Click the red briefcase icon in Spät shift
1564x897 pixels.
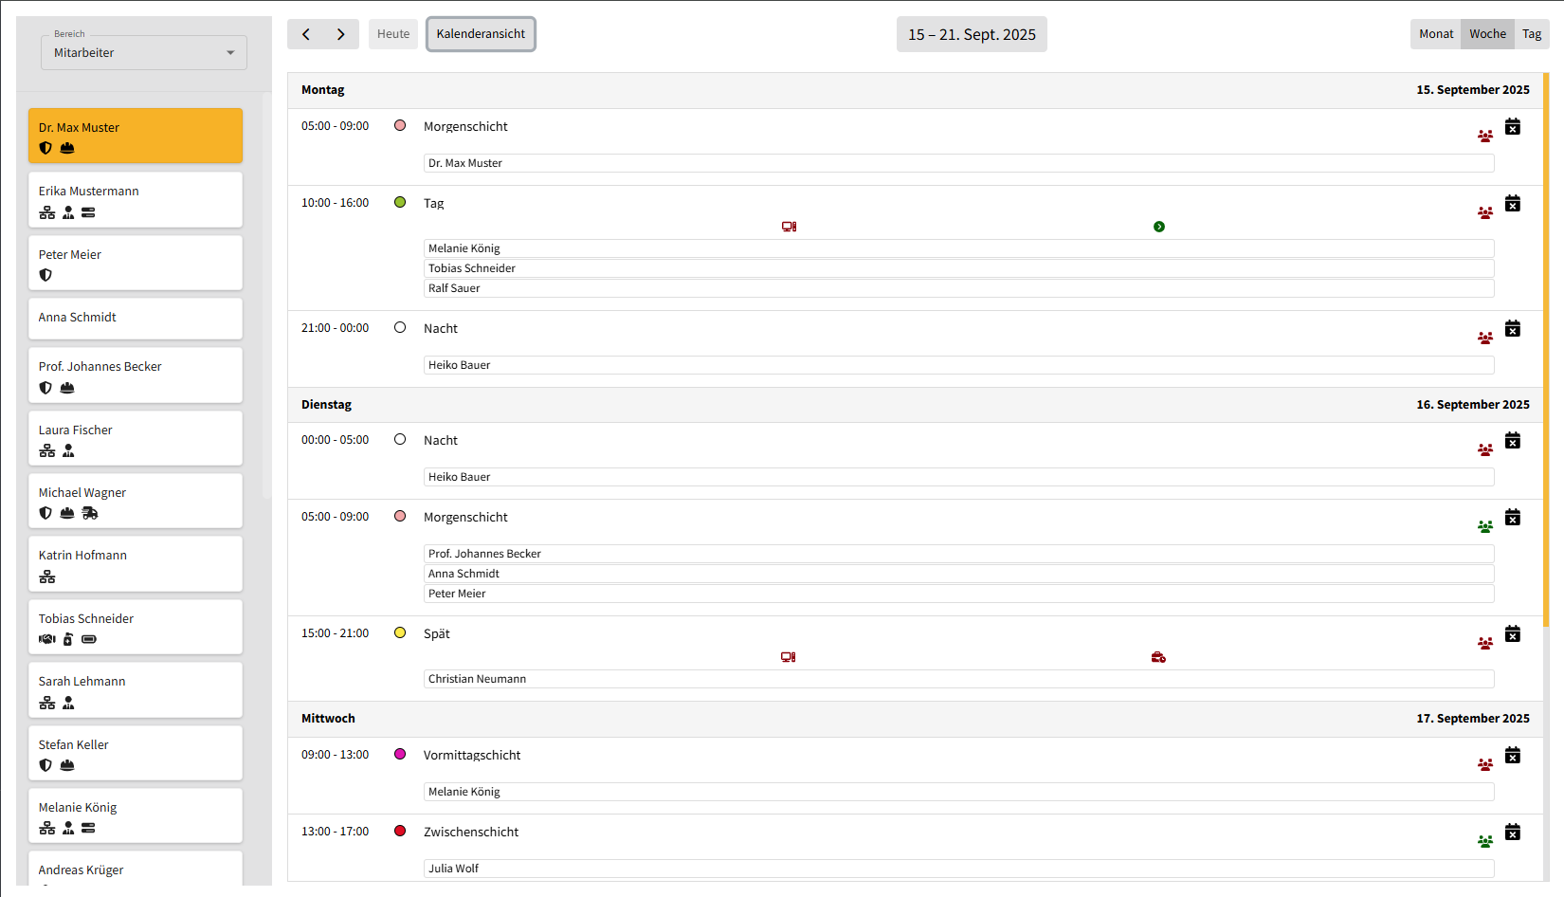(1158, 657)
